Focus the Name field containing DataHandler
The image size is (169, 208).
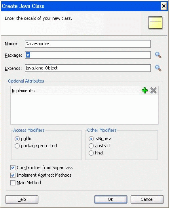(88, 44)
